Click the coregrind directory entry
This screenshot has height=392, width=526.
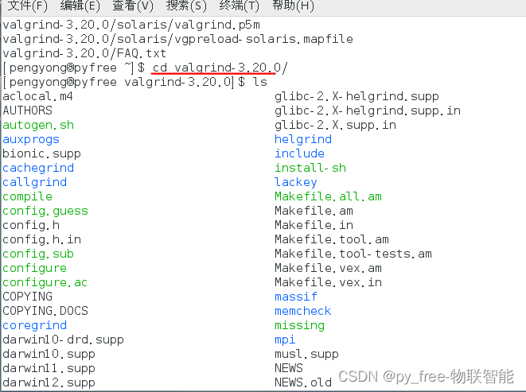coord(34,325)
